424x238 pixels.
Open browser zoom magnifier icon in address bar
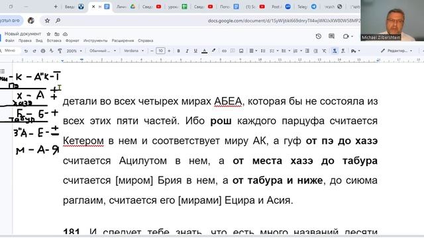[58, 20]
